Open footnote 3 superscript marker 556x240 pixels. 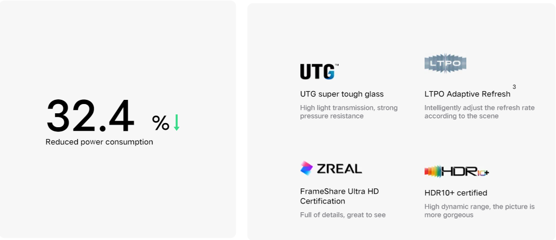pos(514,87)
